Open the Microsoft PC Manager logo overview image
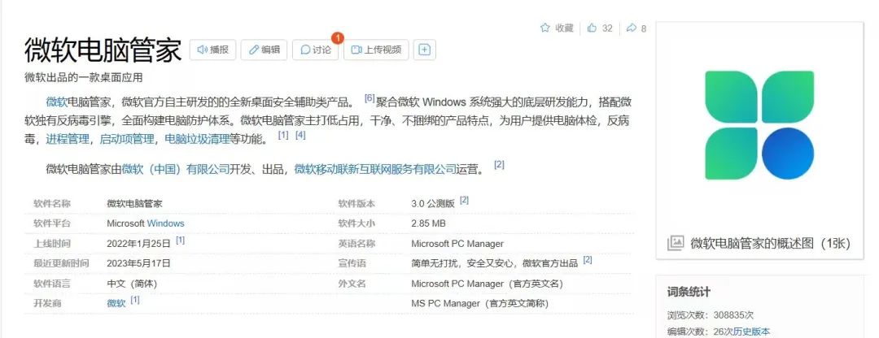The image size is (879, 338). [759, 125]
